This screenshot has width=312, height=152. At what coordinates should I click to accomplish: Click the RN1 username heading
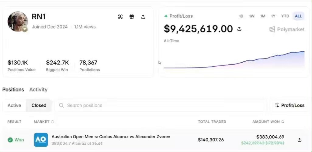click(39, 17)
